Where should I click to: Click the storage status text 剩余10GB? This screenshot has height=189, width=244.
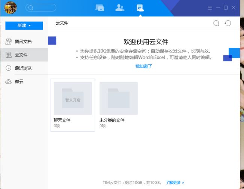(134, 183)
